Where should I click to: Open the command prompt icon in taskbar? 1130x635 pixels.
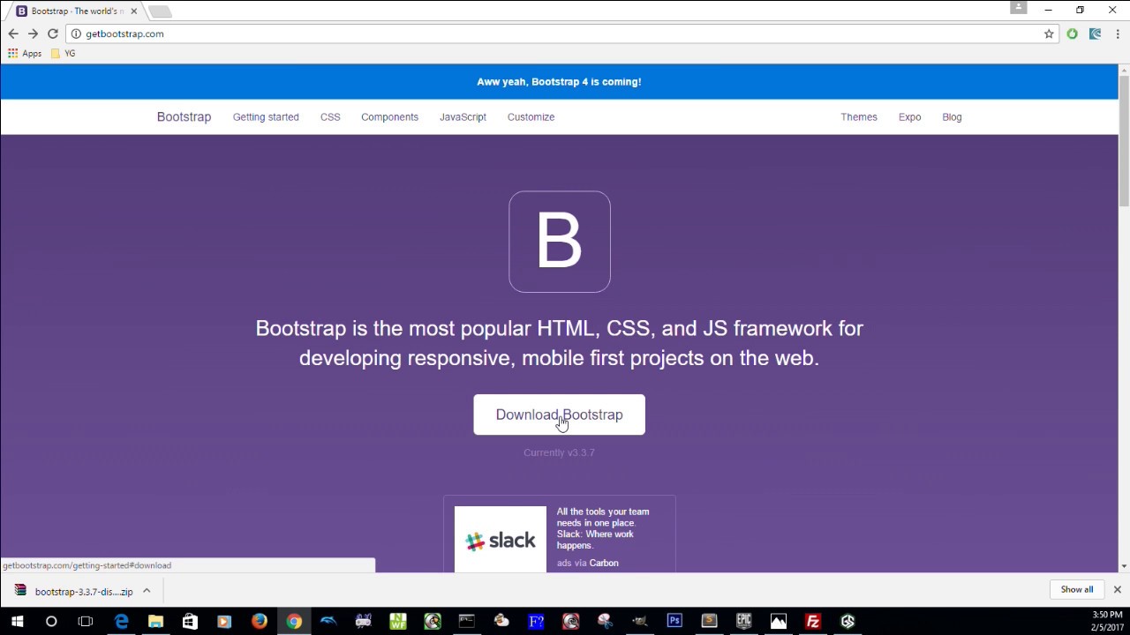coord(467,621)
